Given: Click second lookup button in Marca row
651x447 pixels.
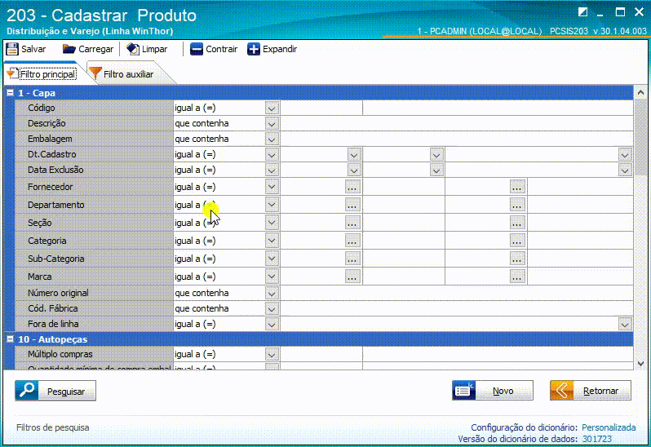Looking at the screenshot, I should (x=517, y=277).
